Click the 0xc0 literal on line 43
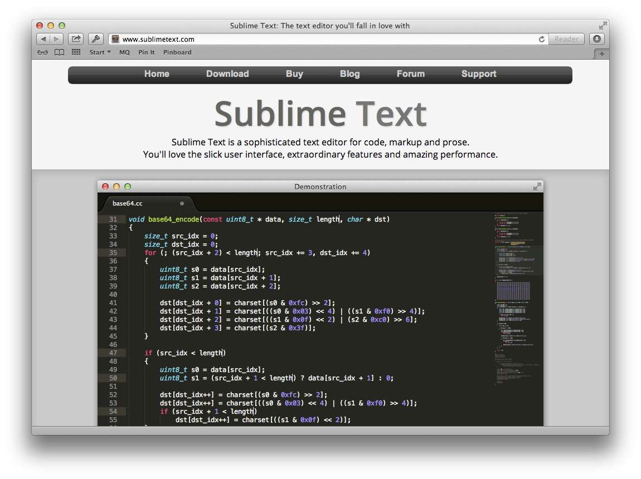Viewport: 641px width, 479px height. click(378, 320)
